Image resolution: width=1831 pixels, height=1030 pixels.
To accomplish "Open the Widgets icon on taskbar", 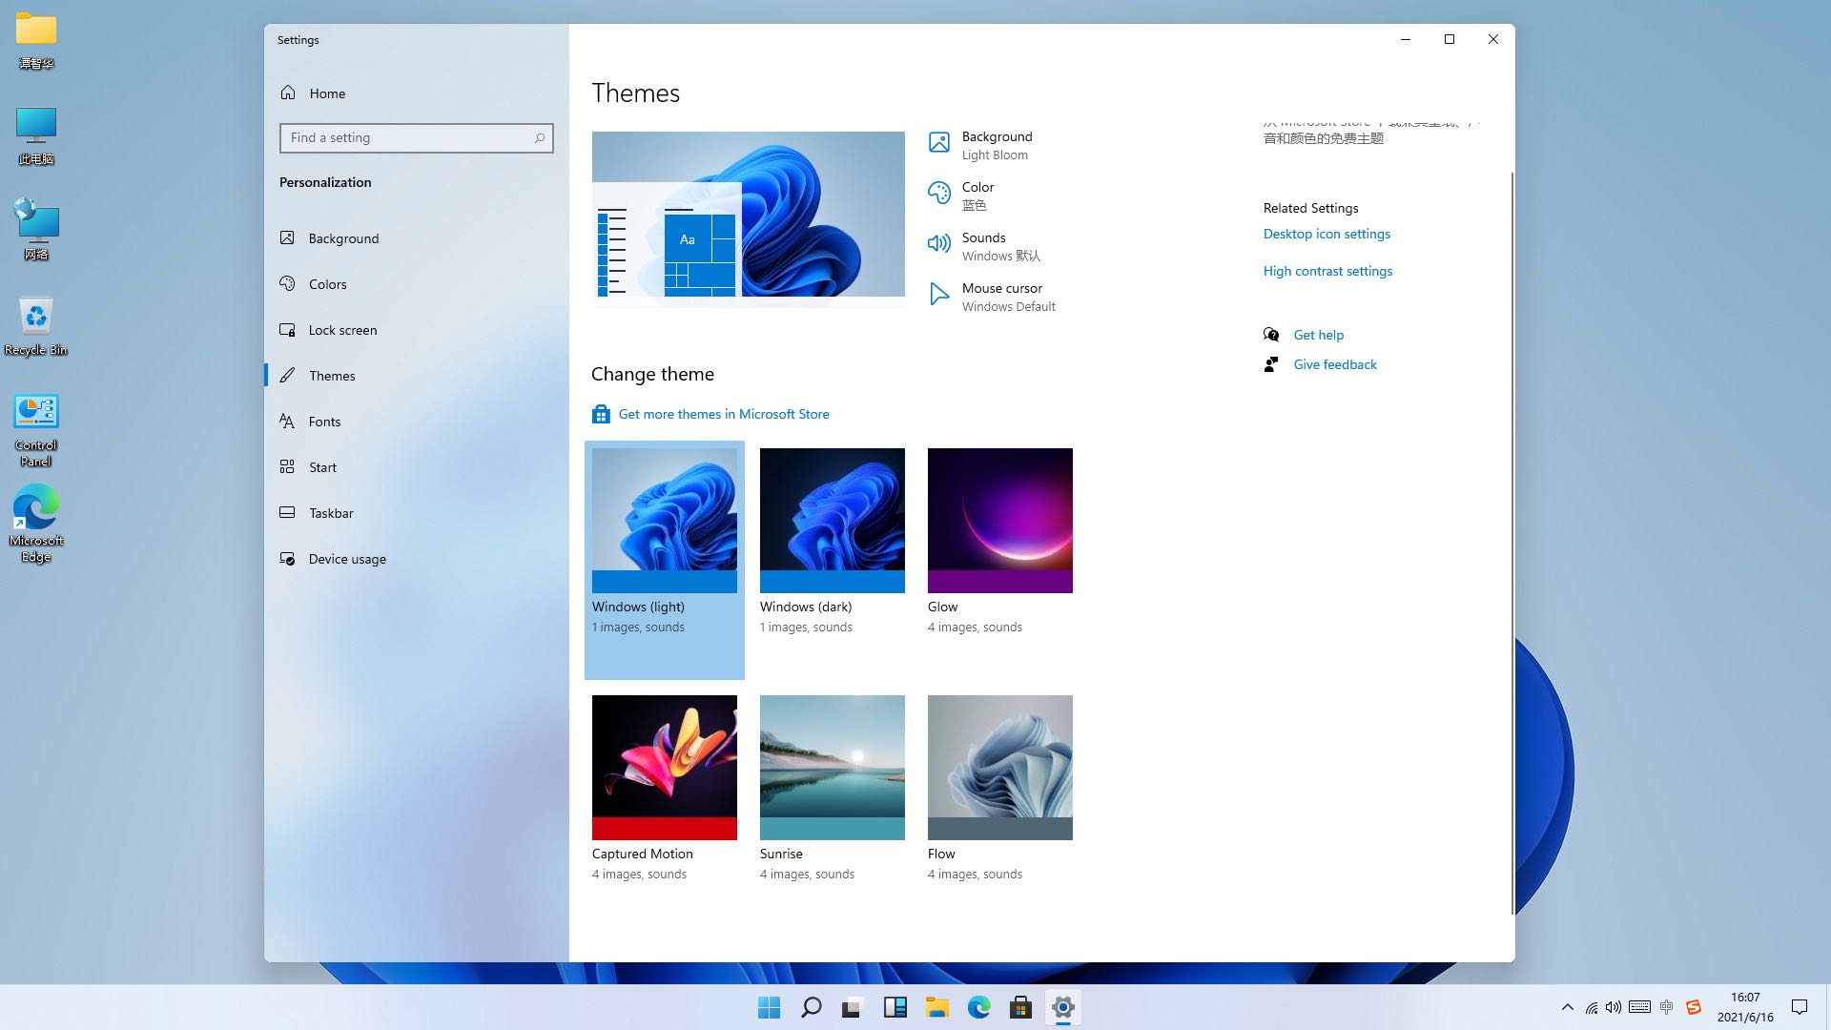I will (895, 1007).
